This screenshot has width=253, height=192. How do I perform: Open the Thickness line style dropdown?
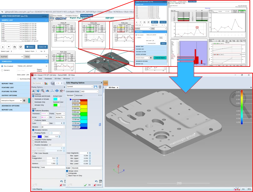45,114
